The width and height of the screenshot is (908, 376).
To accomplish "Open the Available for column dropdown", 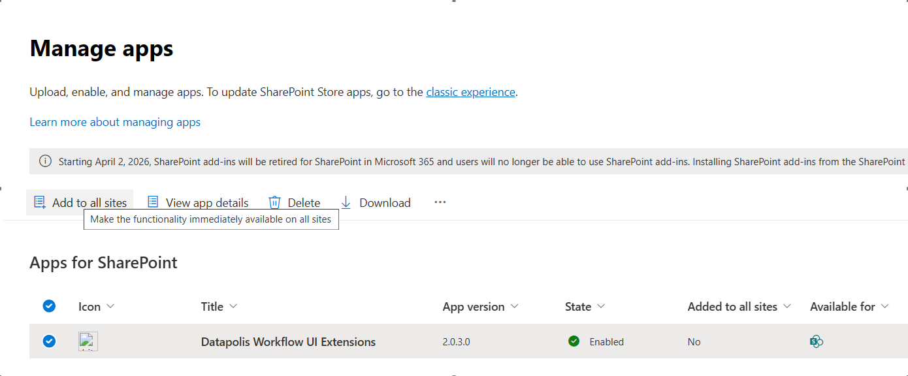I will (x=884, y=306).
